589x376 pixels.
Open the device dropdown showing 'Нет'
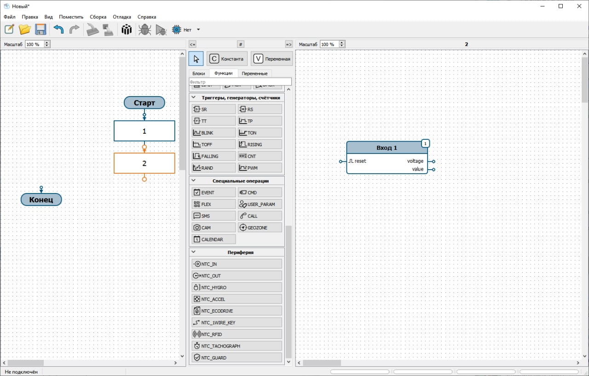(198, 30)
